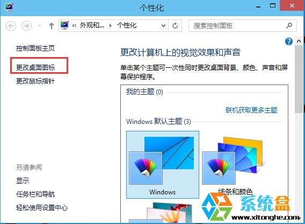Go up one level with the up arrow
The image size is (305, 224).
point(52,26)
